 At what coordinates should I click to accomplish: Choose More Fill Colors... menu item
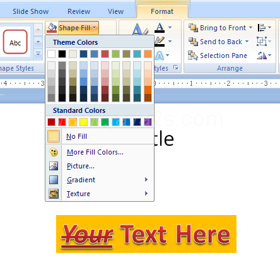(x=100, y=152)
